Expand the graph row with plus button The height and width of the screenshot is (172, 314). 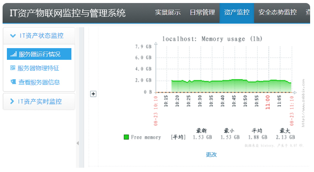(x=93, y=94)
